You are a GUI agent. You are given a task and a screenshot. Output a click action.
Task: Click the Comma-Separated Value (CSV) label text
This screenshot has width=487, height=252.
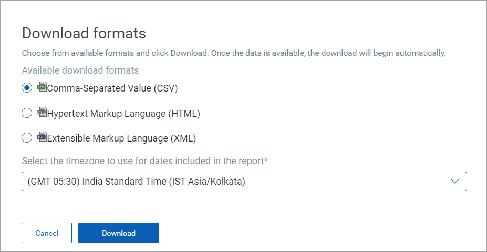112,88
